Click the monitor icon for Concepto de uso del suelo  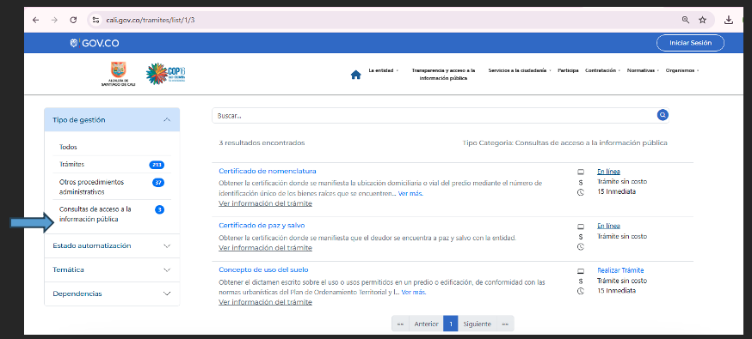point(581,271)
